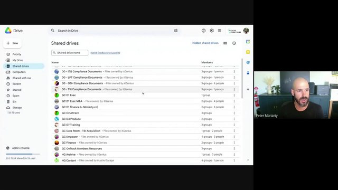
Task: Open more options for GC Empower row
Action: pyautogui.click(x=234, y=137)
